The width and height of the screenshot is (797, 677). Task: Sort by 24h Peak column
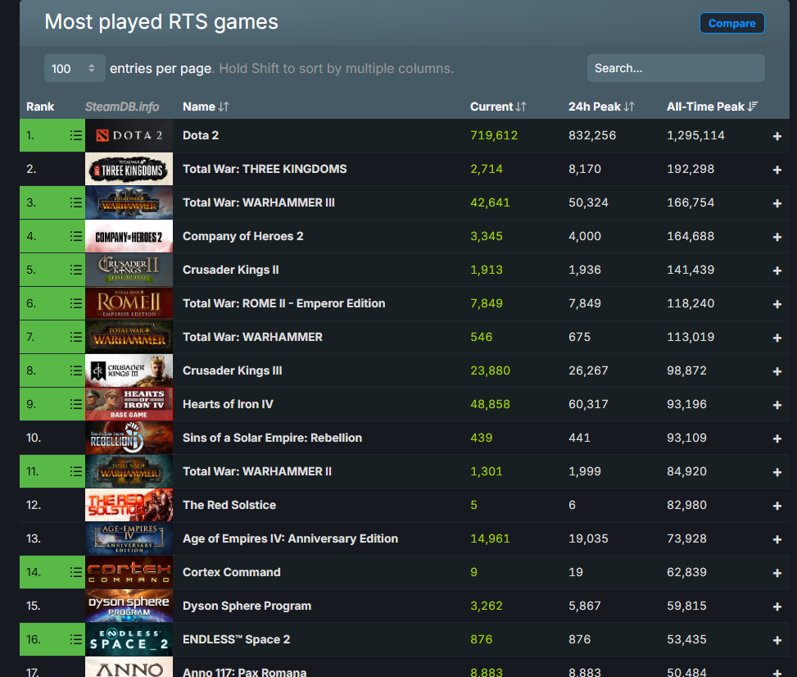click(601, 107)
